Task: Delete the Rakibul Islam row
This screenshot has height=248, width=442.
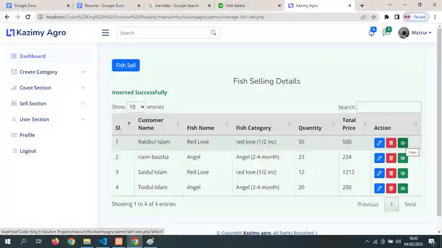Action: (391, 143)
